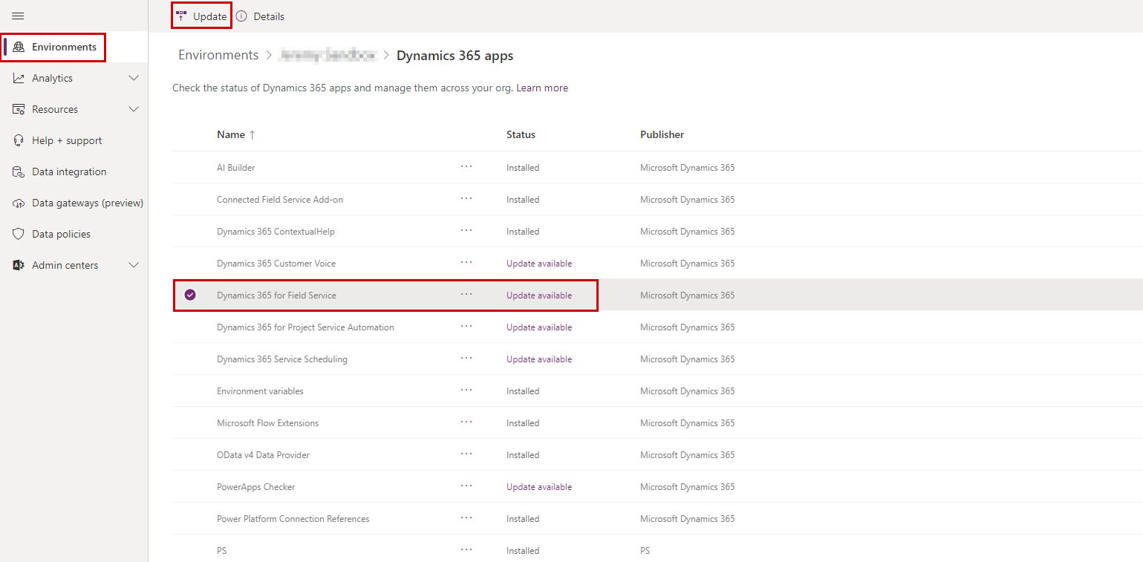1143x562 pixels.
Task: Click the Learn more link
Action: [542, 88]
